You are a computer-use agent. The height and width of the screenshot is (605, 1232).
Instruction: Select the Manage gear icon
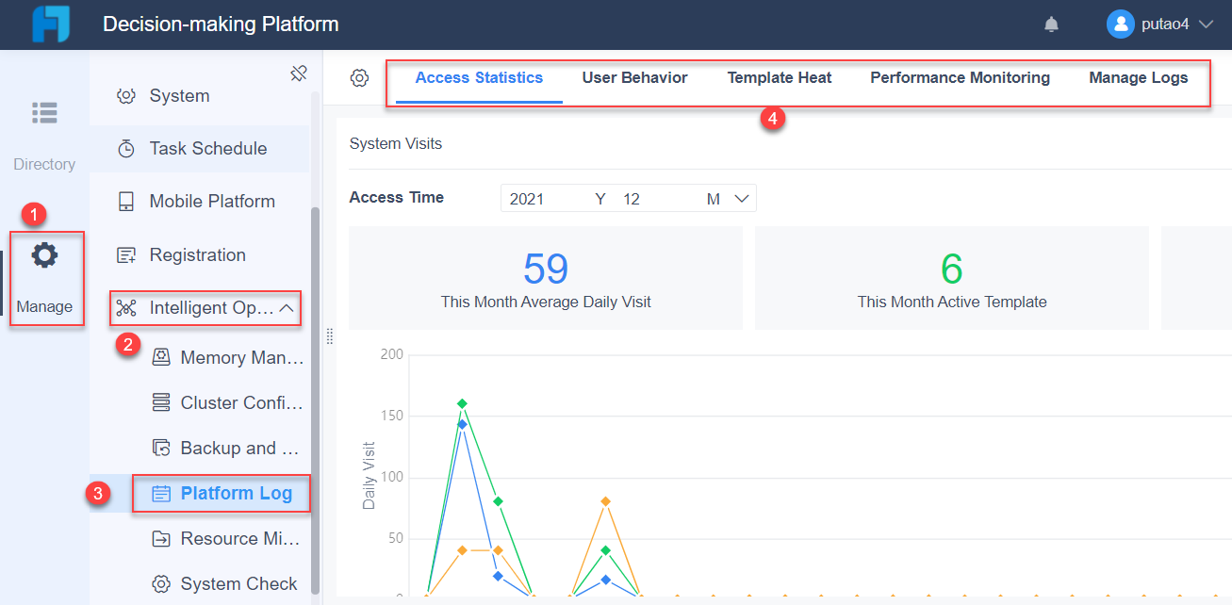pyautogui.click(x=44, y=254)
